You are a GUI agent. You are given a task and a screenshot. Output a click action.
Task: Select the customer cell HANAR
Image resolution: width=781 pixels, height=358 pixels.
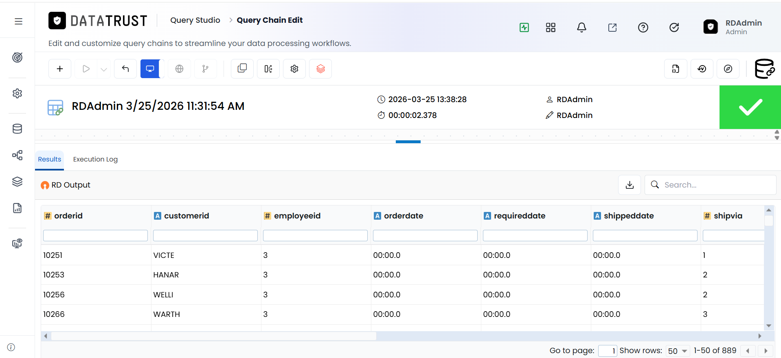coord(206,275)
